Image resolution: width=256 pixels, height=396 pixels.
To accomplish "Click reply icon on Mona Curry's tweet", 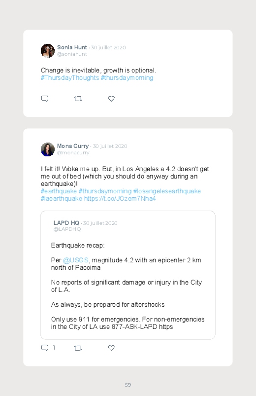I will (45, 348).
